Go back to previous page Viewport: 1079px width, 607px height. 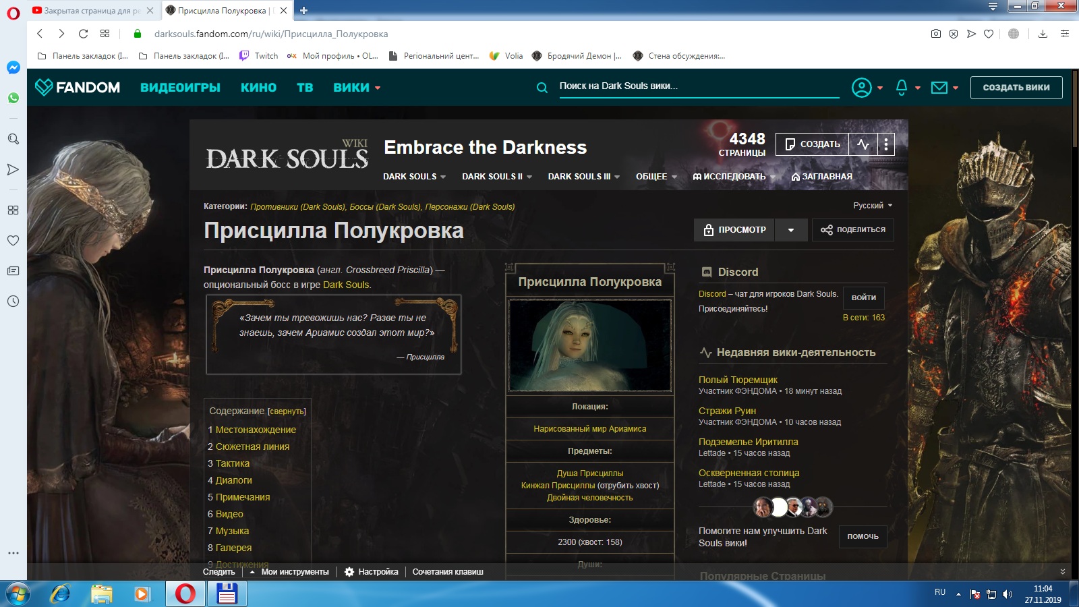pos(40,34)
